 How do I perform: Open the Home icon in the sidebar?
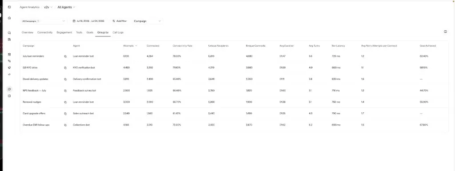point(9,18)
